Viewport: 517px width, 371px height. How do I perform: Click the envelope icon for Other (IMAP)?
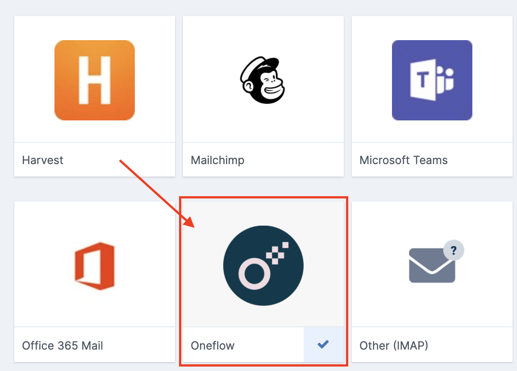coord(436,262)
